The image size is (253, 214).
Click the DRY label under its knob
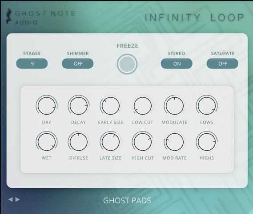(47, 122)
